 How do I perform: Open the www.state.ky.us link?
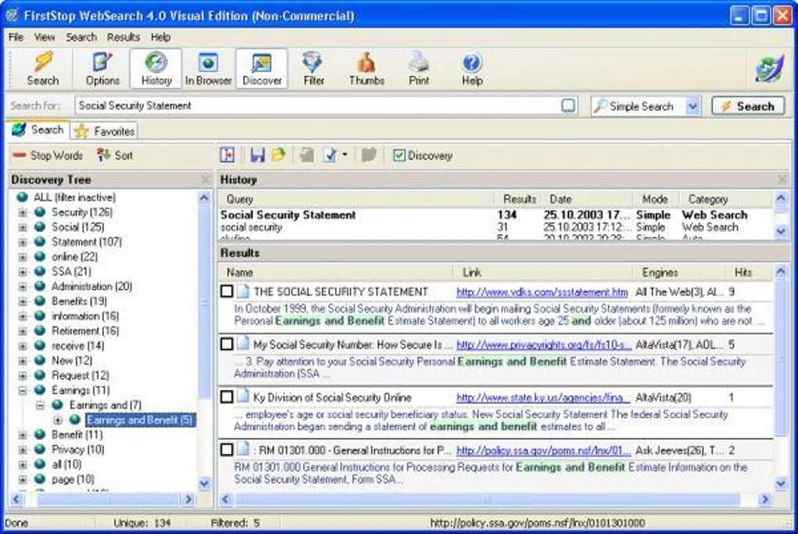(542, 398)
